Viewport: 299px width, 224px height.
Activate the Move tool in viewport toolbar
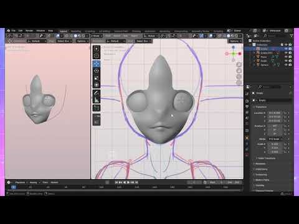[x=97, y=64]
